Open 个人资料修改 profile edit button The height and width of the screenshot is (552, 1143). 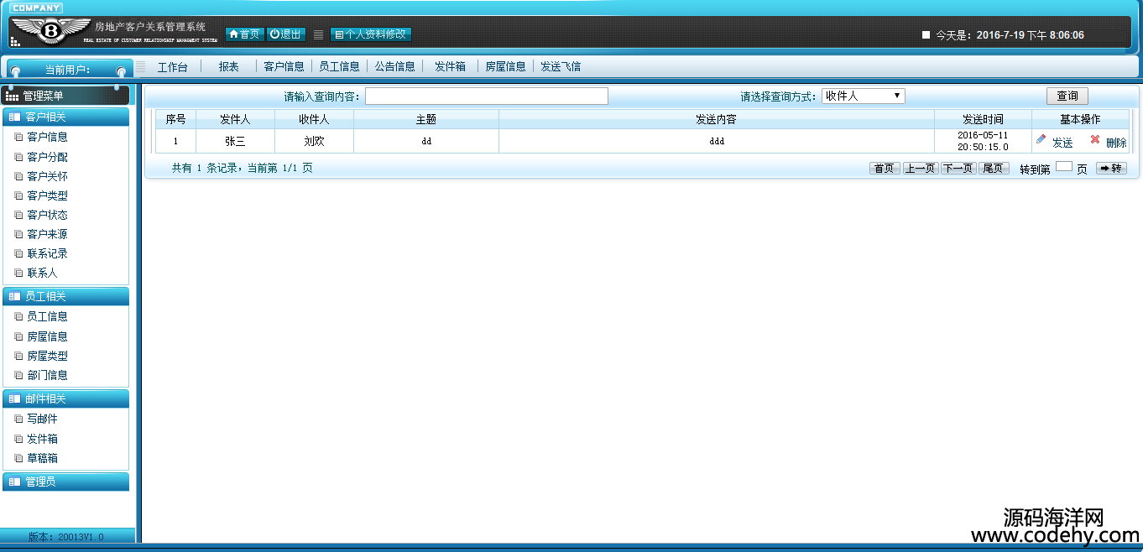click(x=370, y=34)
